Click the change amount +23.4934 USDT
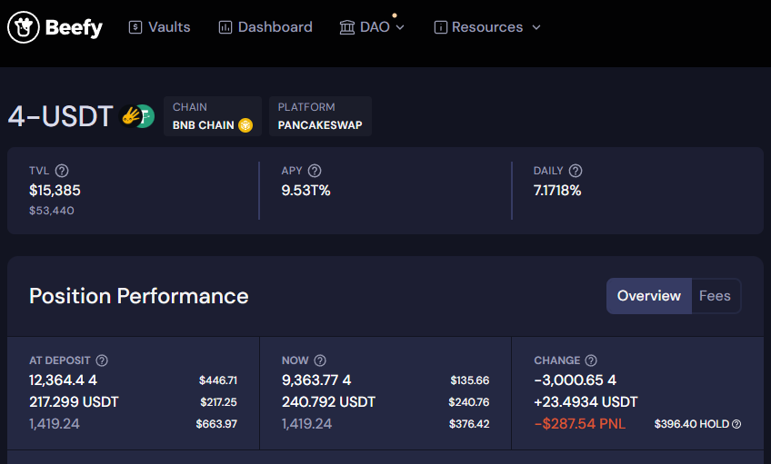 click(x=586, y=402)
